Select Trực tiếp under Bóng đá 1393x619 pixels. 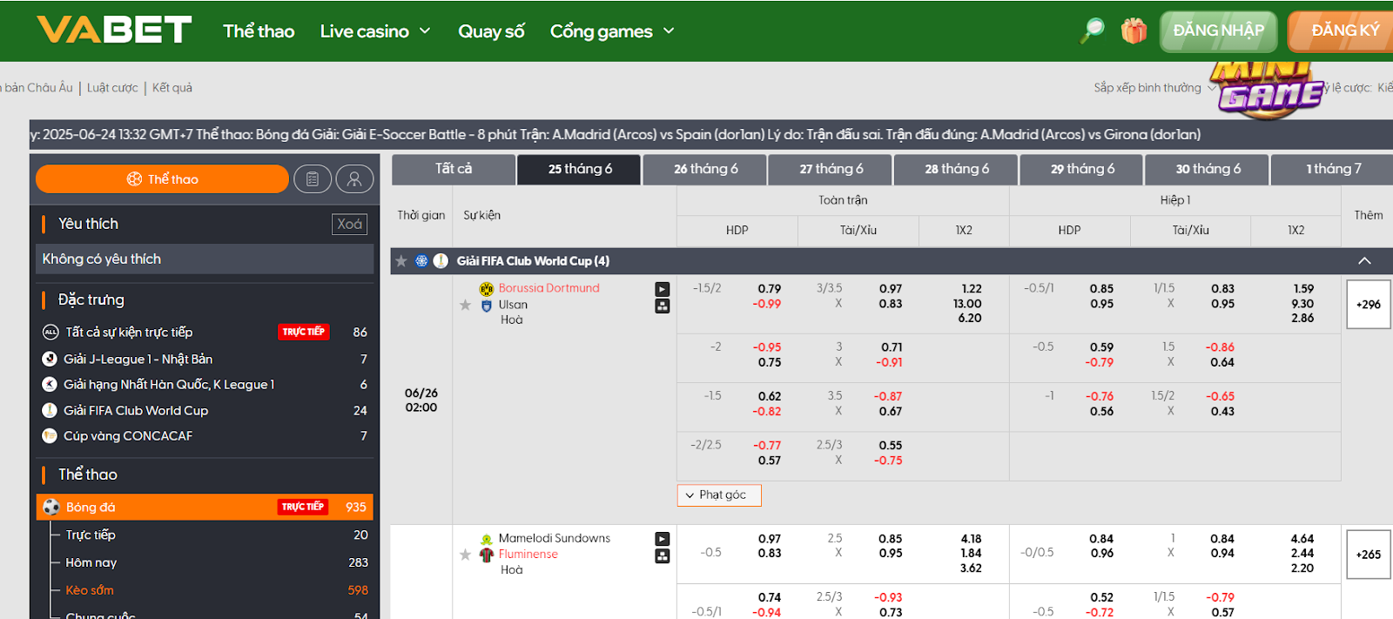tap(213, 535)
